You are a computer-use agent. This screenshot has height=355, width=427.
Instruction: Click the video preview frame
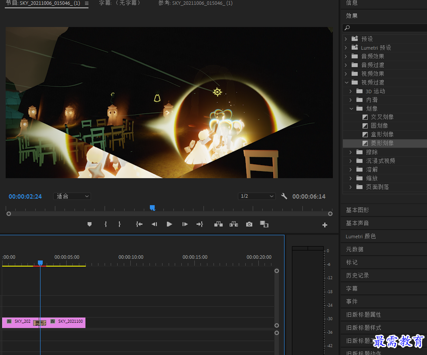pyautogui.click(x=169, y=102)
